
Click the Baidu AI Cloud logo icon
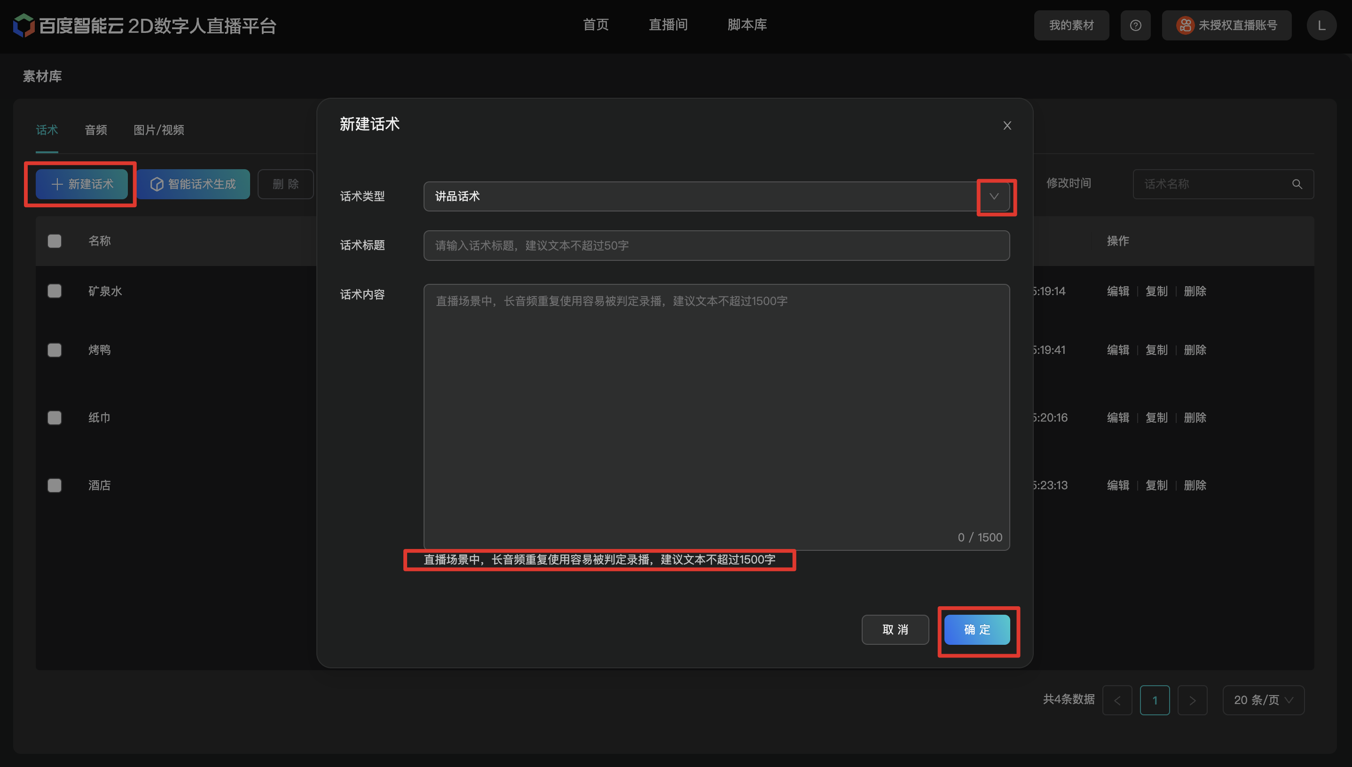tap(24, 25)
